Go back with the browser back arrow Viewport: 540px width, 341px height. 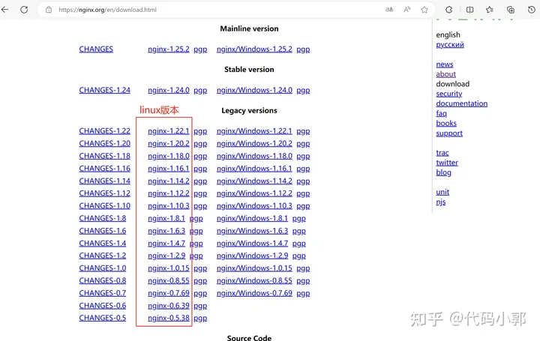[x=4, y=10]
